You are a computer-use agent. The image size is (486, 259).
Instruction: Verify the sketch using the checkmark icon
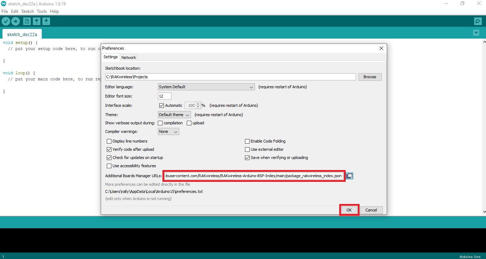[x=6, y=21]
